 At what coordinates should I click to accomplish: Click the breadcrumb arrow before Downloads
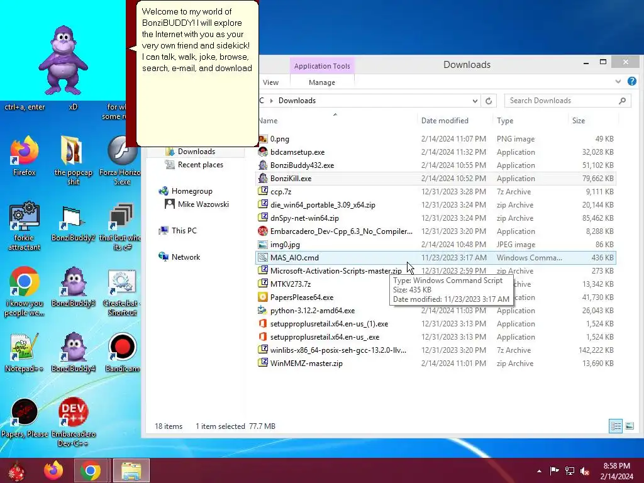[272, 101]
